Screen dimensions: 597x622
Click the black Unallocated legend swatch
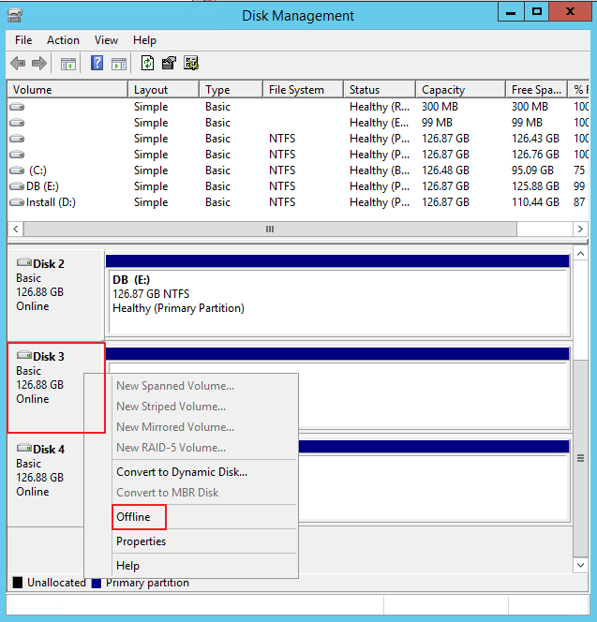(x=18, y=583)
